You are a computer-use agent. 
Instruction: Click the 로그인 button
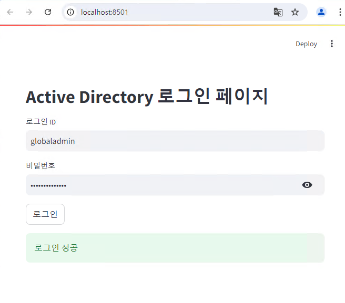coord(45,214)
